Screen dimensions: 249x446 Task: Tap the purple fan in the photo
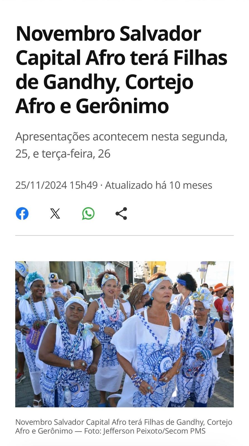click(34, 337)
